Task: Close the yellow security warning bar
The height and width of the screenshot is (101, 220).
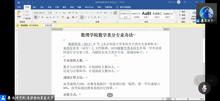Action: (x=203, y=26)
